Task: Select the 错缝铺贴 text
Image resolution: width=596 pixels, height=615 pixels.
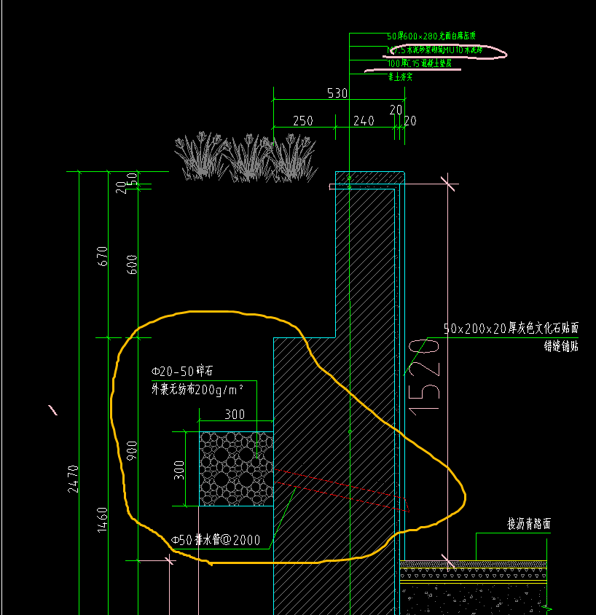Action: (561, 346)
